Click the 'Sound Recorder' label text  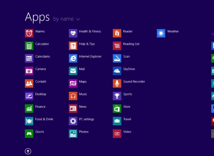pyautogui.click(x=134, y=82)
